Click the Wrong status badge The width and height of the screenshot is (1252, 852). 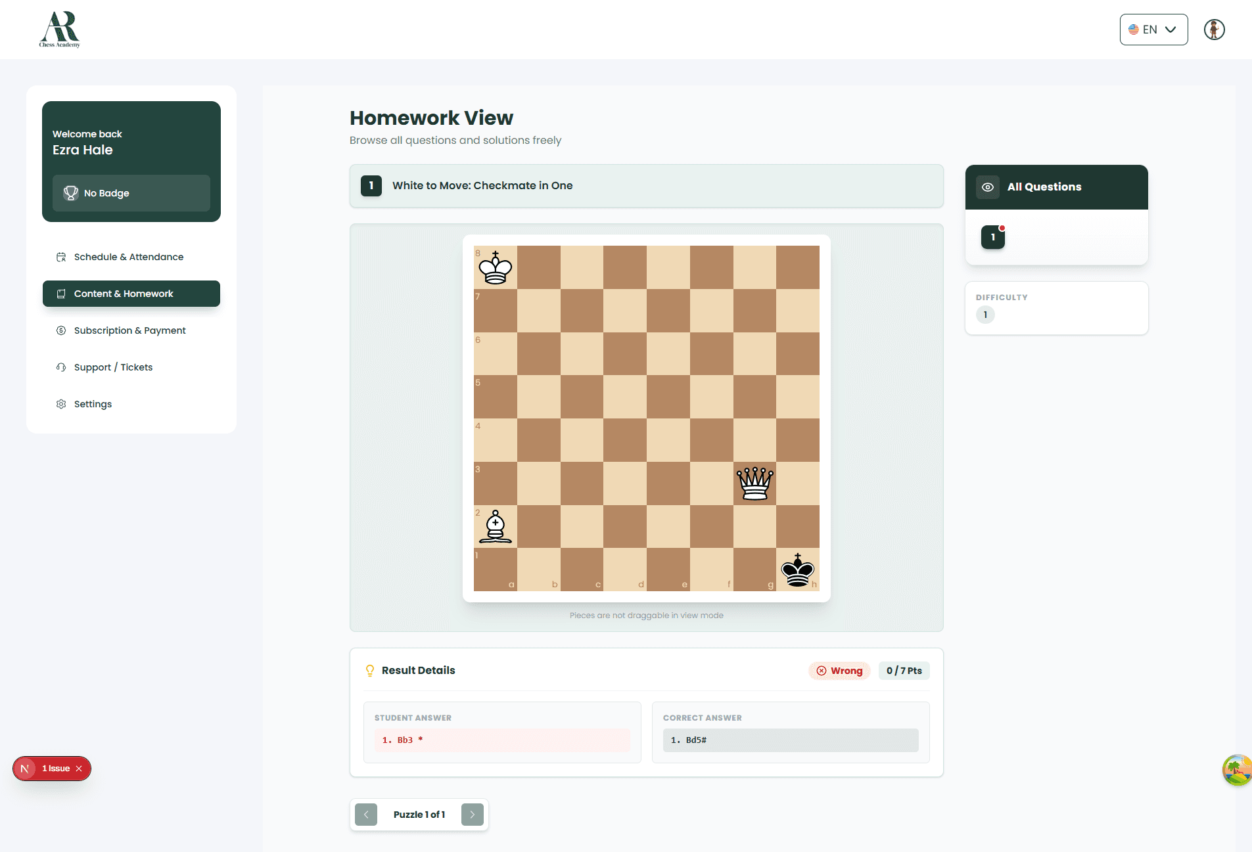click(839, 671)
